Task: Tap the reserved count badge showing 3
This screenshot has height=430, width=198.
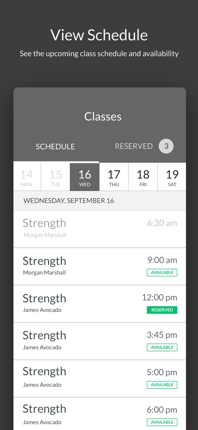Action: [166, 146]
